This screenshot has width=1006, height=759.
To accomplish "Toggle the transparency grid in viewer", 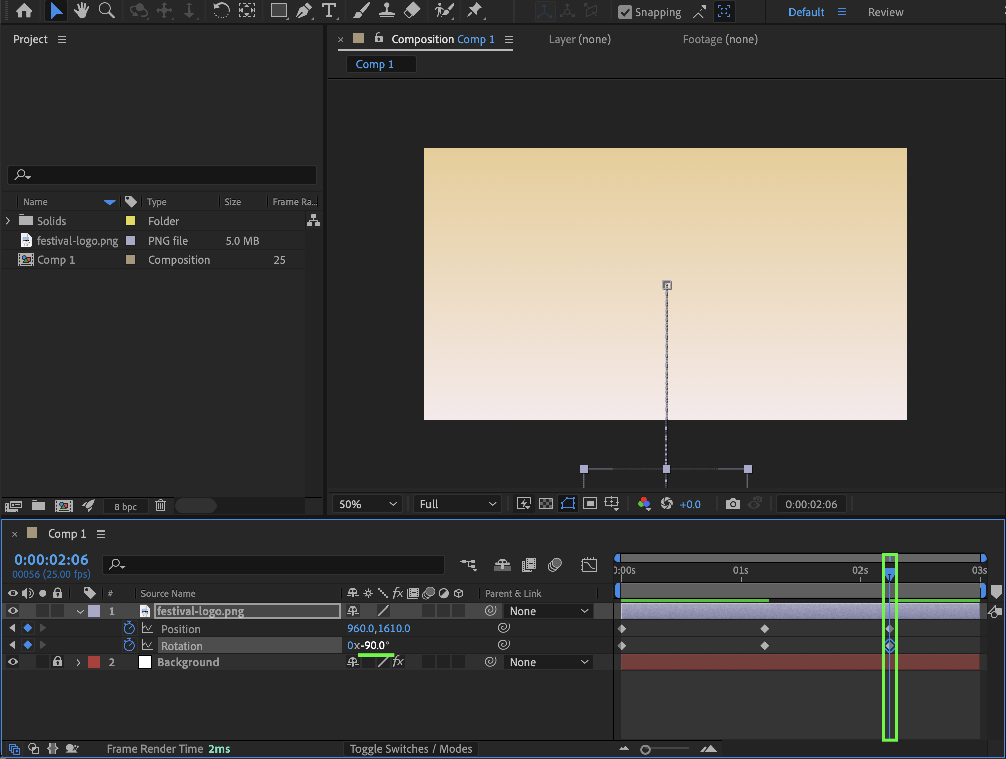I will (546, 504).
